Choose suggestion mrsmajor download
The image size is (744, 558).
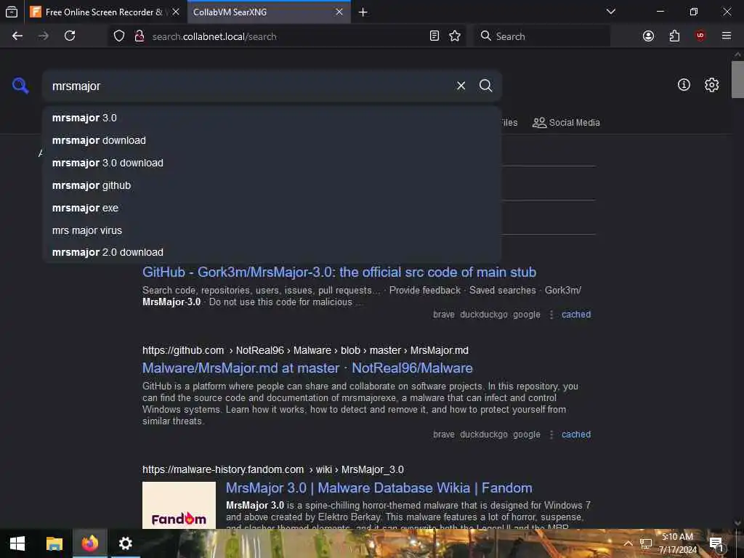(272, 140)
